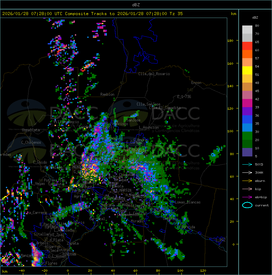Click the current legend label
This screenshot has width=272, height=275.
[x=262, y=205]
